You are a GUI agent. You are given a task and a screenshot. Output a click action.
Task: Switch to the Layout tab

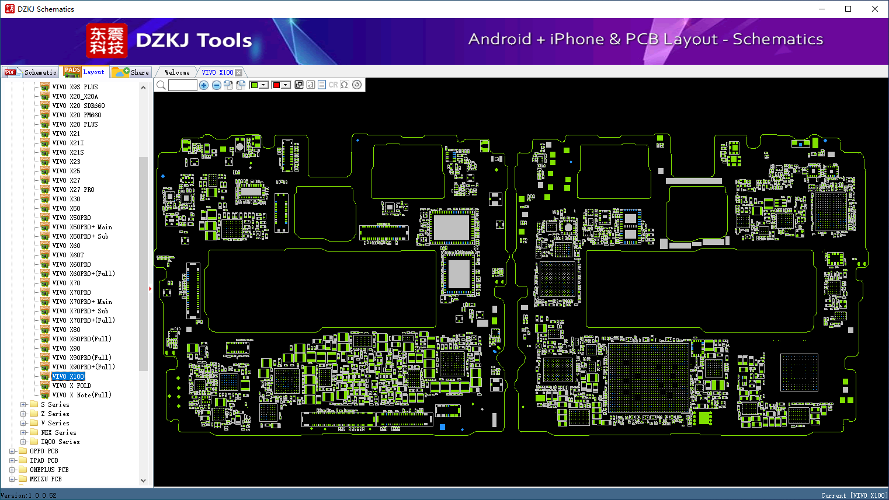(x=85, y=72)
